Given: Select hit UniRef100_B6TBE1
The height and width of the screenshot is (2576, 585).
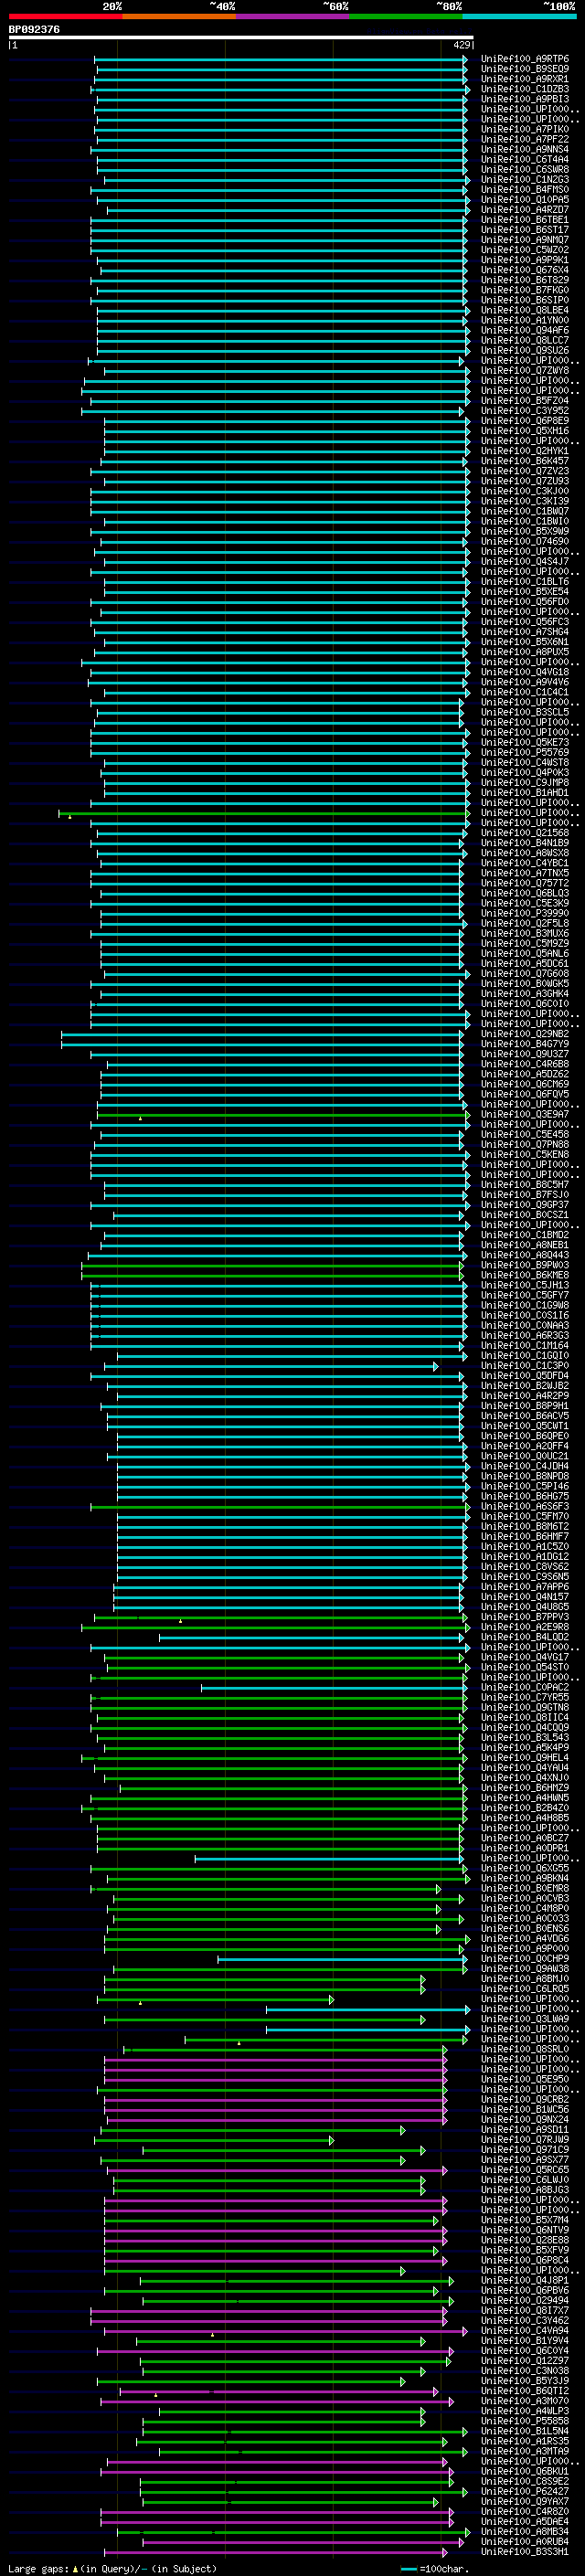Looking at the screenshot, I should click(x=524, y=220).
